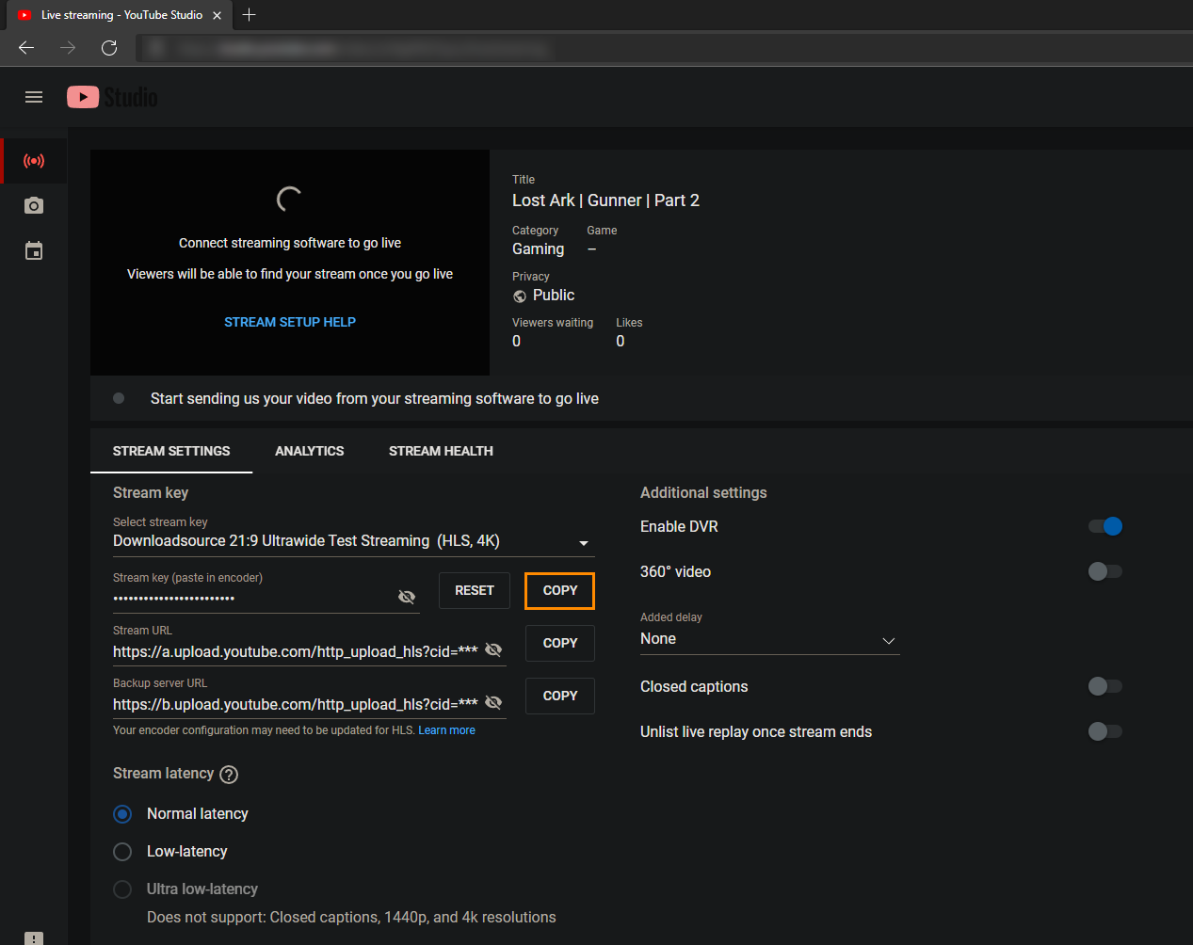Click the Public privacy globe icon
Viewport: 1193px width, 945px height.
[x=520, y=296]
